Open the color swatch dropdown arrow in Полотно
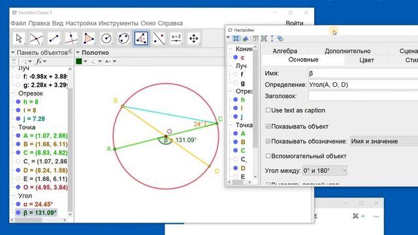Viewport: 418px width, 235px height. tap(86, 61)
